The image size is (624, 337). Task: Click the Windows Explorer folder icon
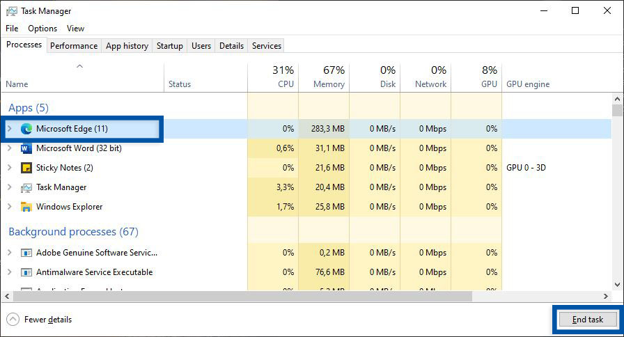click(26, 207)
